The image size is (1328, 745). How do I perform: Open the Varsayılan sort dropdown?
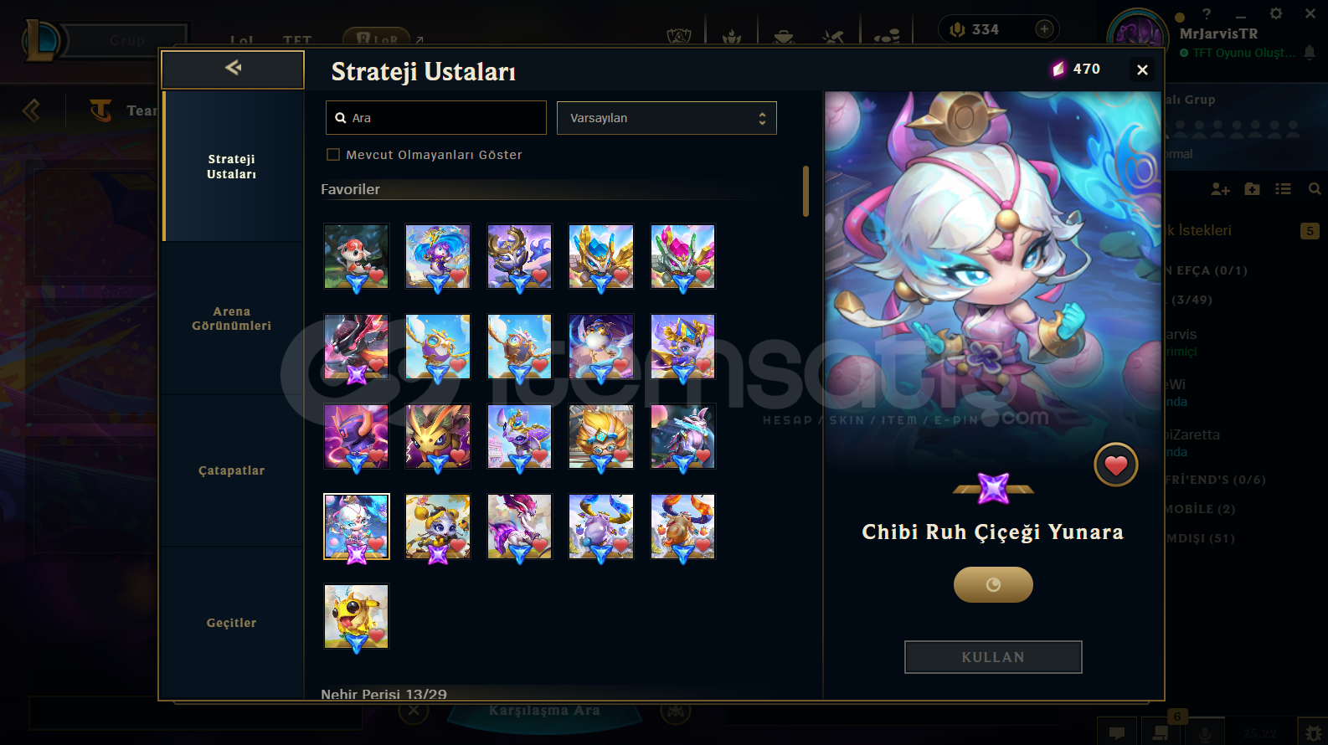click(x=667, y=118)
